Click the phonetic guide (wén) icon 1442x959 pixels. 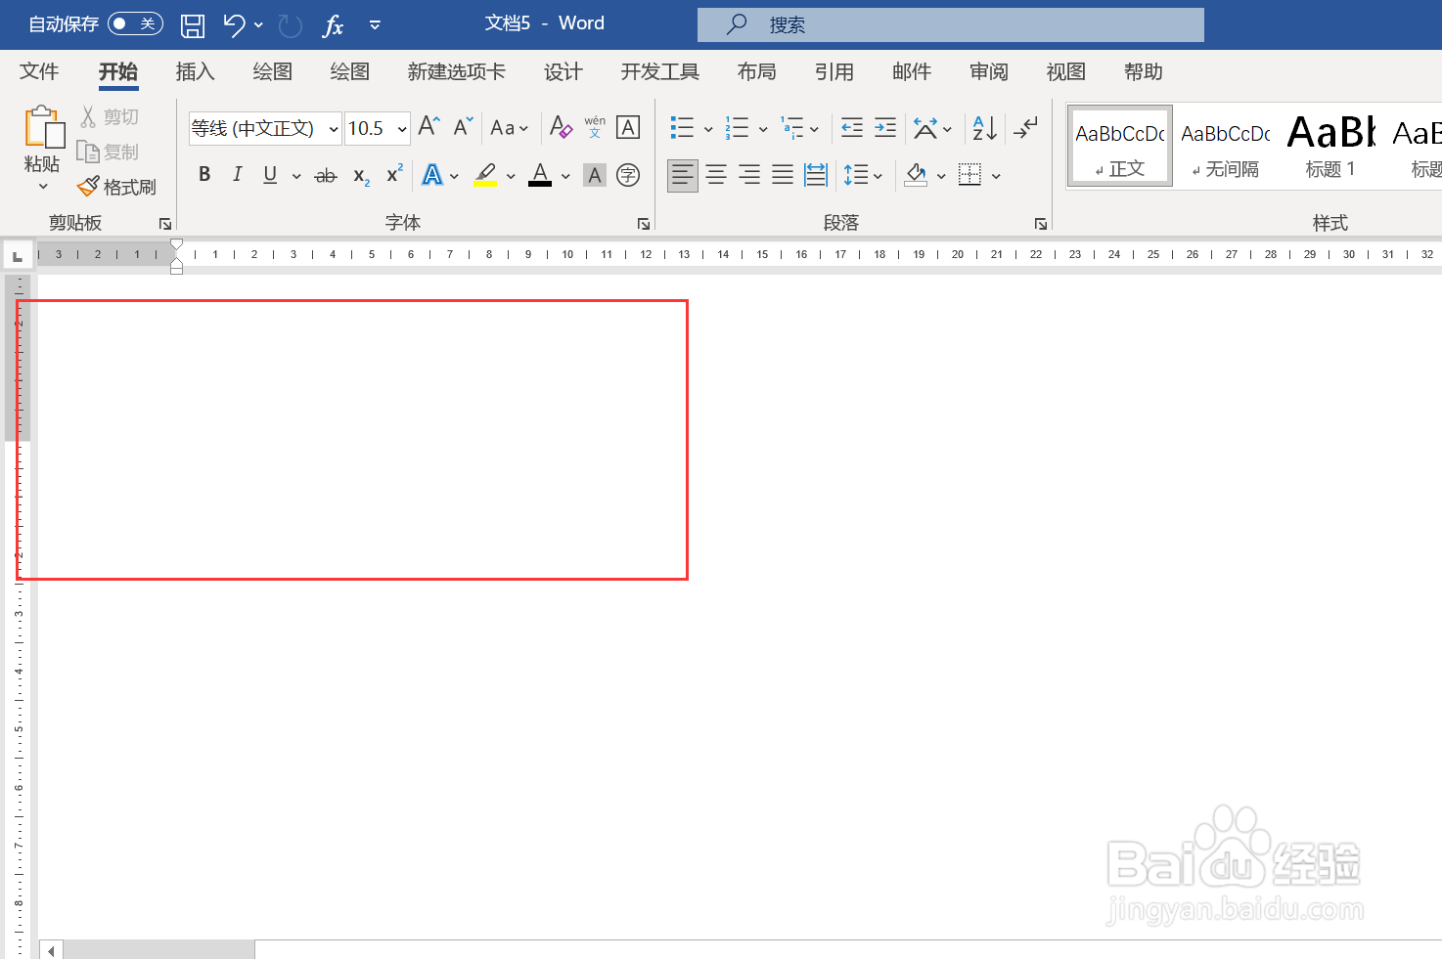coord(595,127)
